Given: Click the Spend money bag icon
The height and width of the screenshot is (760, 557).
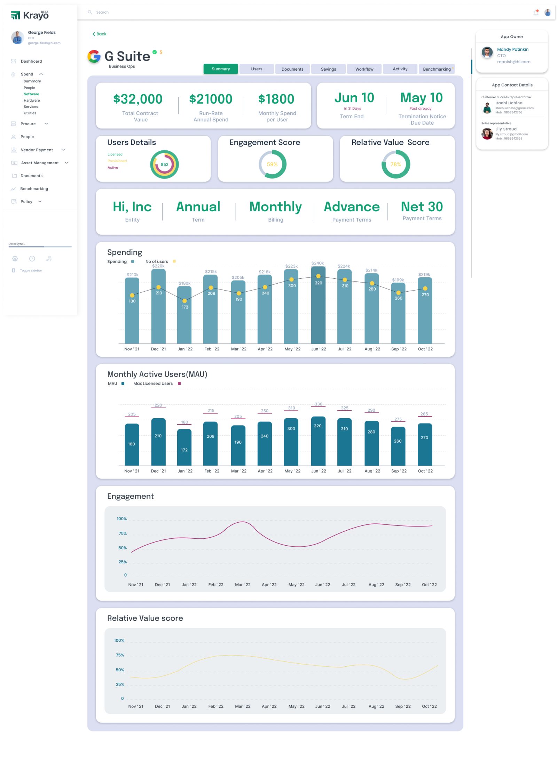Looking at the screenshot, I should (13, 74).
